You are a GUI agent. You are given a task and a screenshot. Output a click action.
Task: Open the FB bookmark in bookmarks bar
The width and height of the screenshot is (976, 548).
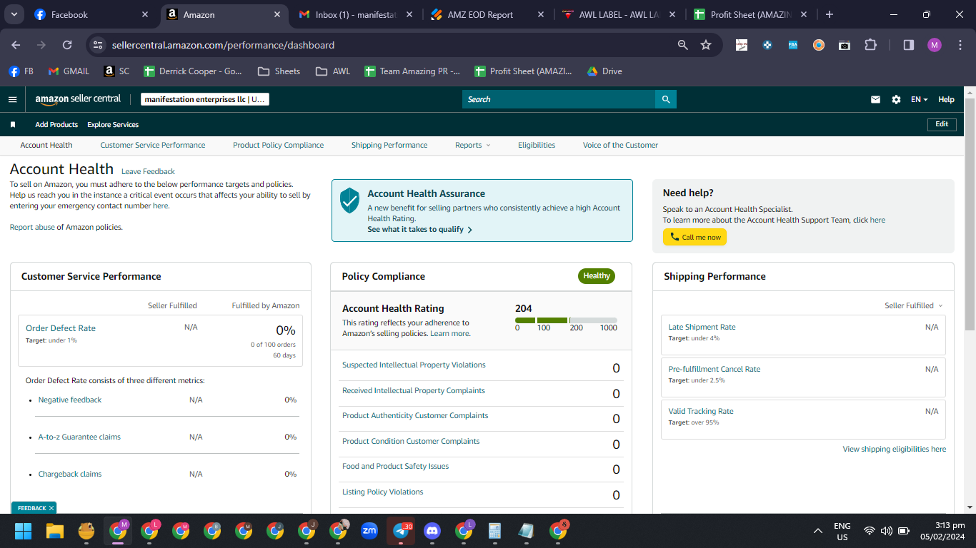tap(21, 71)
